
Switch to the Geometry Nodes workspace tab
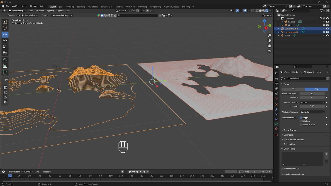[x=171, y=6]
